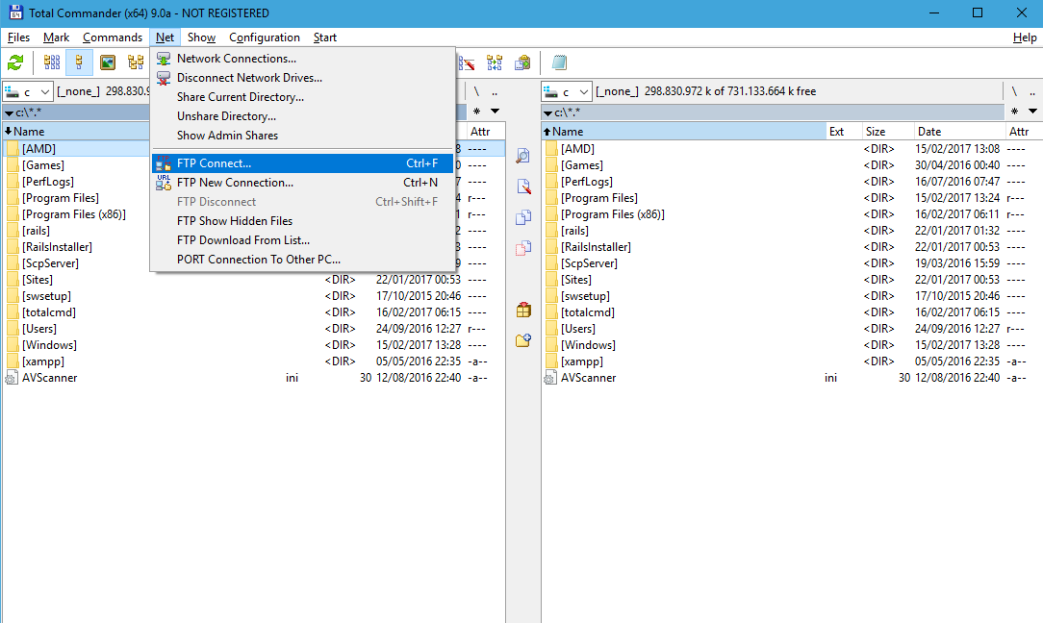Switch to brief file list view icon

(x=52, y=63)
